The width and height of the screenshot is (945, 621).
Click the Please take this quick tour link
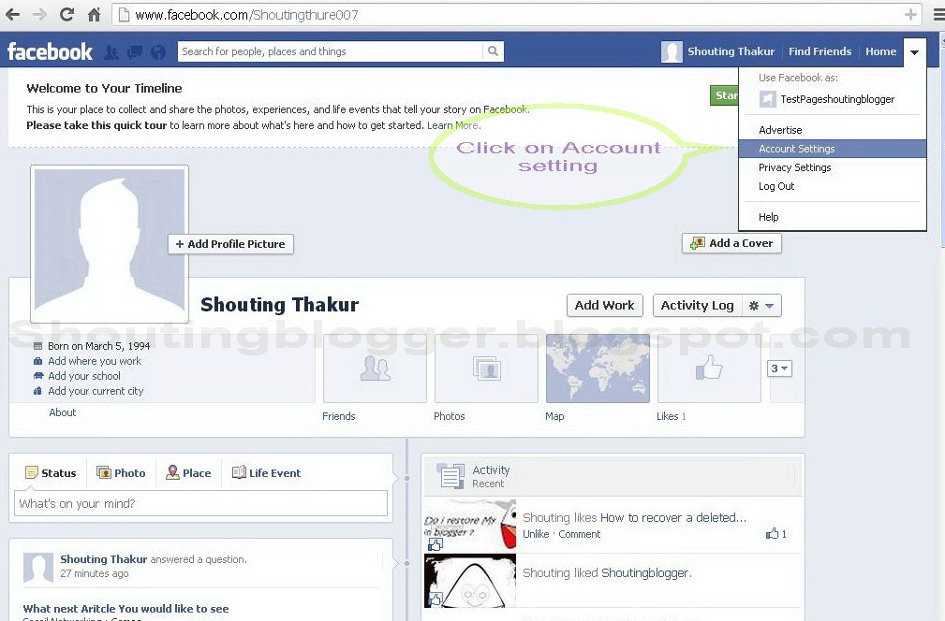point(96,125)
